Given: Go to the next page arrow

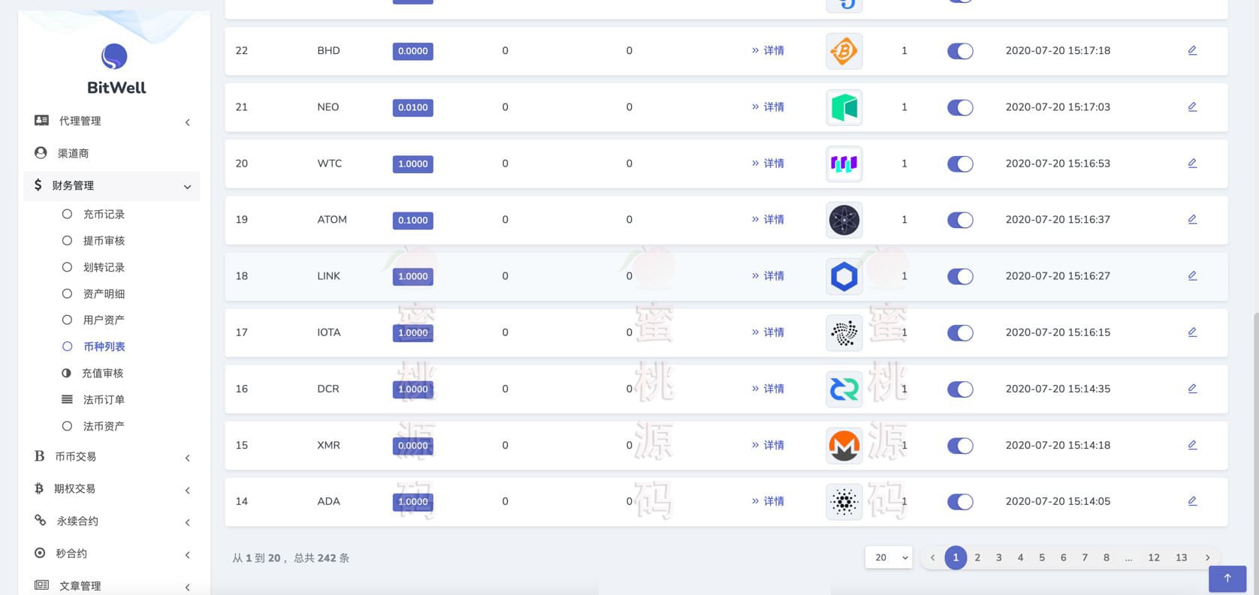Looking at the screenshot, I should click(1207, 557).
